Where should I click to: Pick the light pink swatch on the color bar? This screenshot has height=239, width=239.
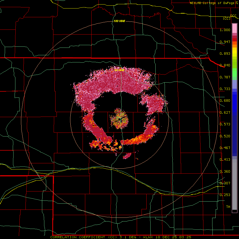click(234, 28)
